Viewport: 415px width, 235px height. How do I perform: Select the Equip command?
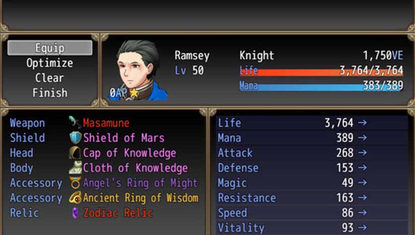click(x=50, y=48)
